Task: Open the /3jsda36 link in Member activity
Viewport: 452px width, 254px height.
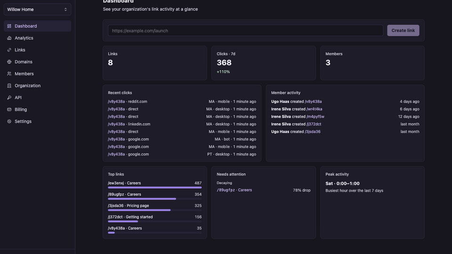Action: pos(313,132)
